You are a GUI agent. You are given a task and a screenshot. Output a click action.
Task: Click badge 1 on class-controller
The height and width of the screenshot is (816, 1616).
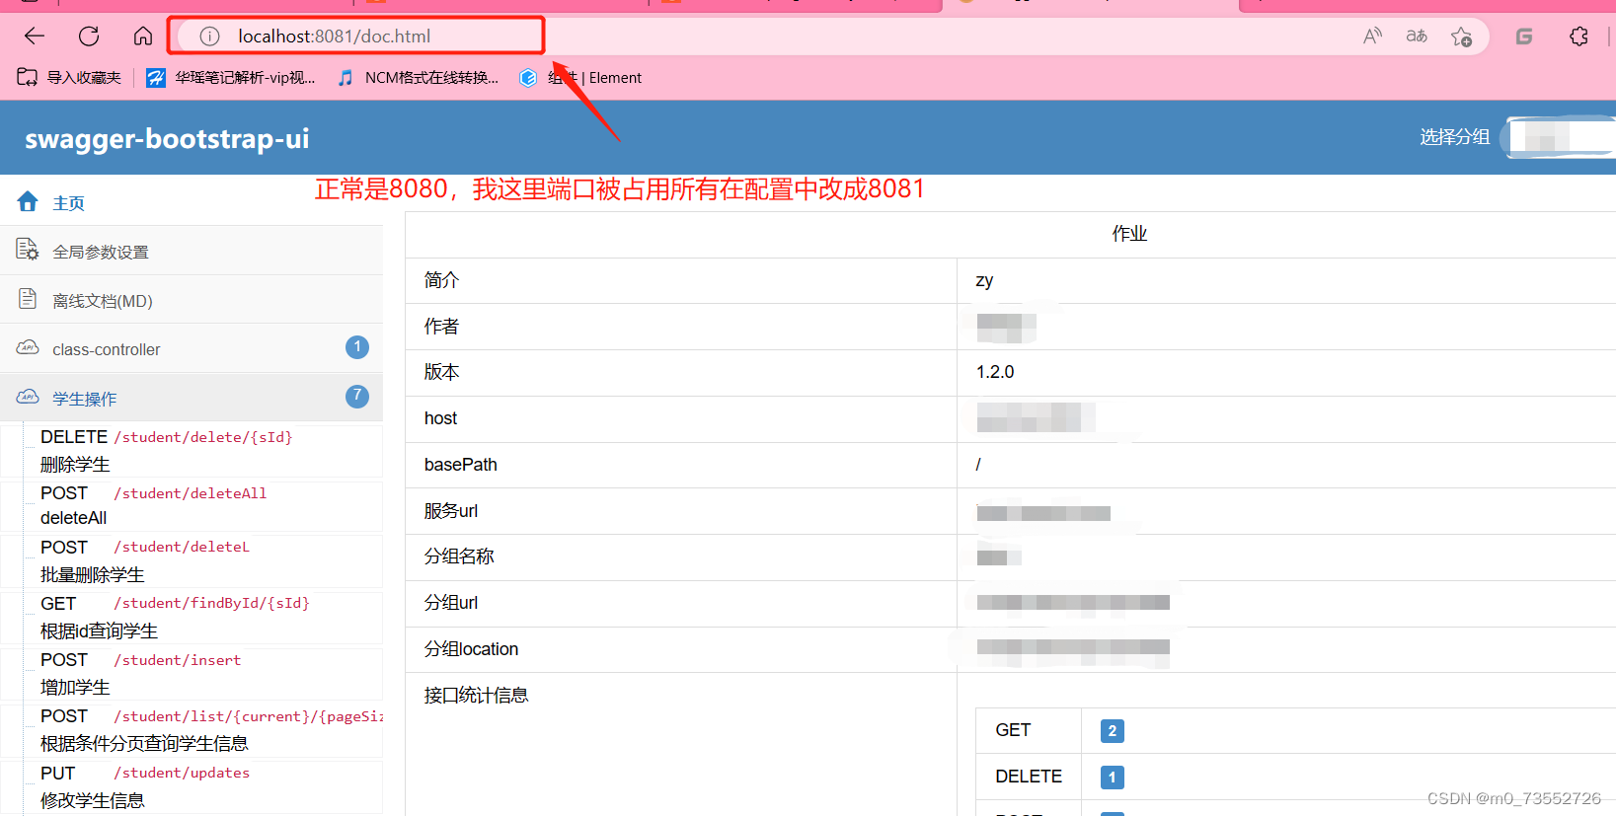(x=357, y=347)
